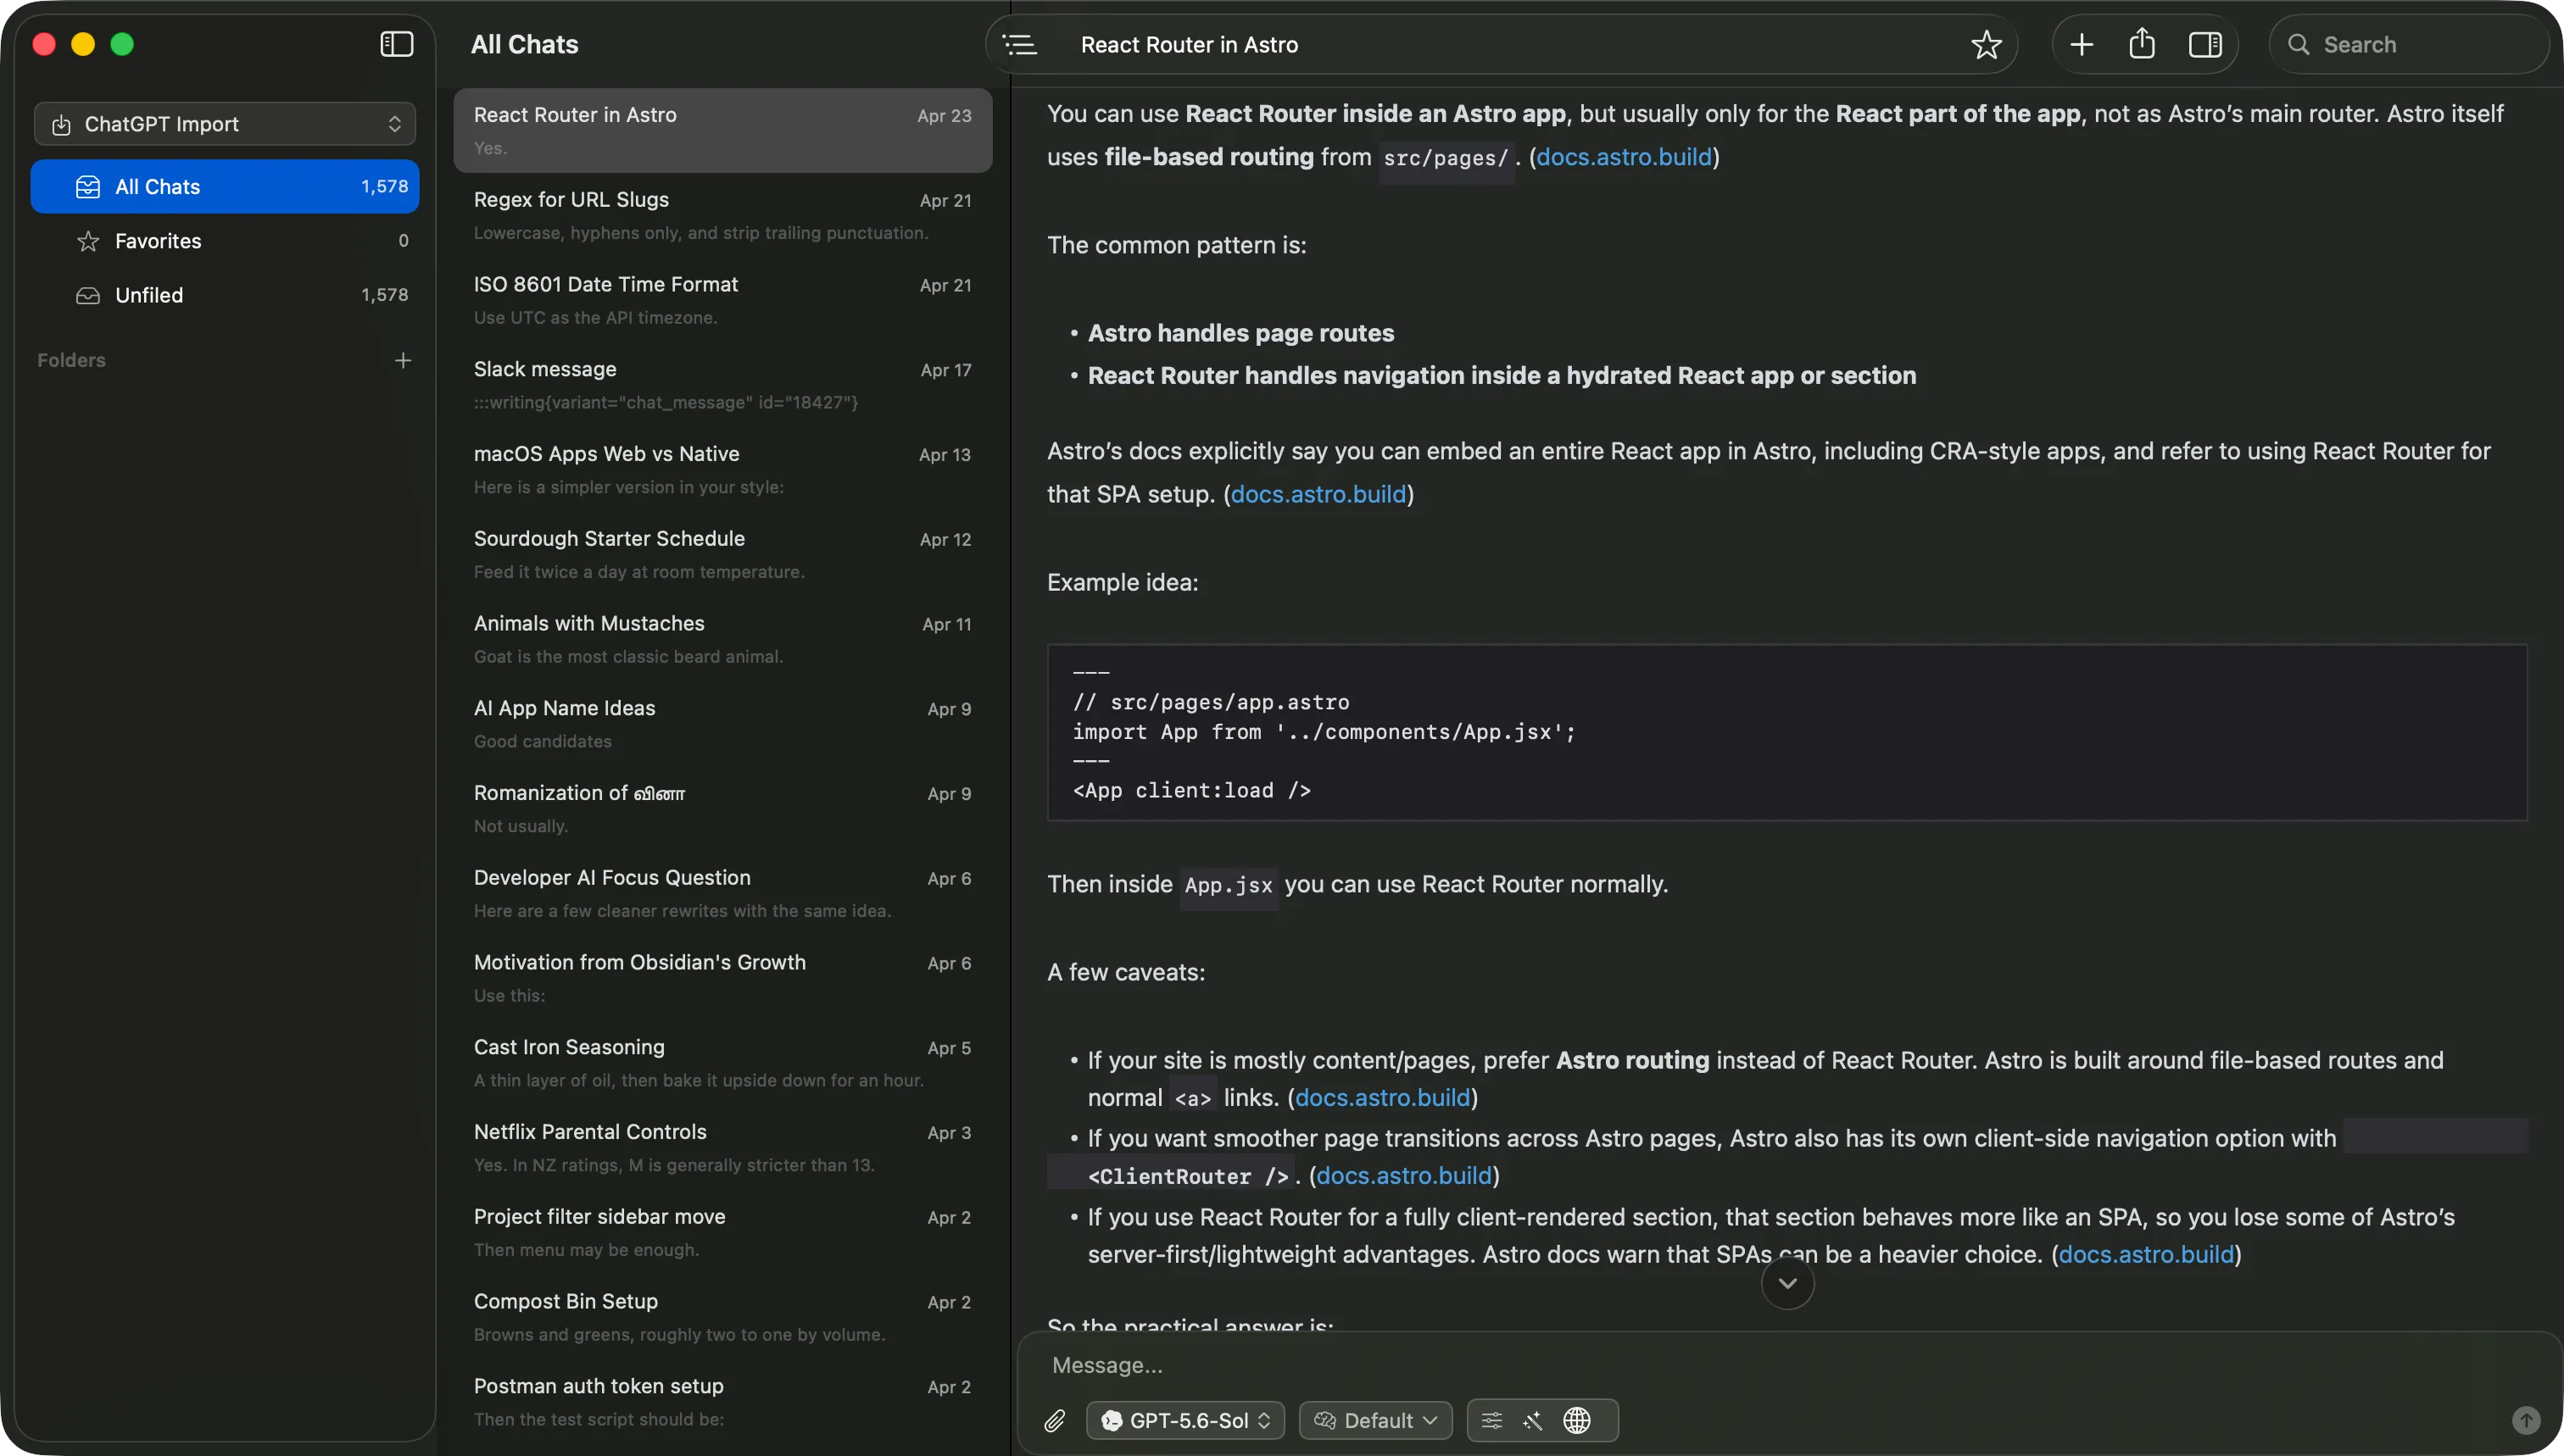Open the AI App Name Ideas chat
The image size is (2564, 1456).
coord(722,724)
